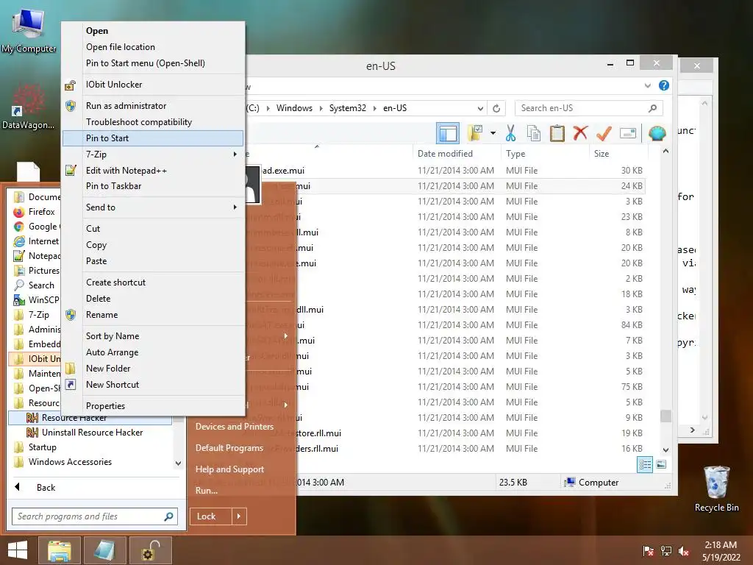Click the Lock button
This screenshot has width=753, height=565.
[210, 516]
